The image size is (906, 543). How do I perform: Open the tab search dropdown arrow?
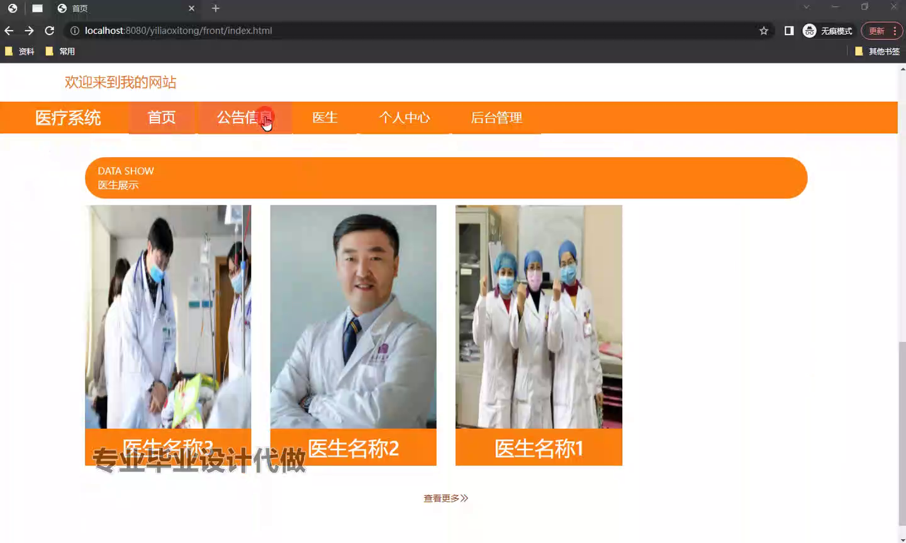806,7
